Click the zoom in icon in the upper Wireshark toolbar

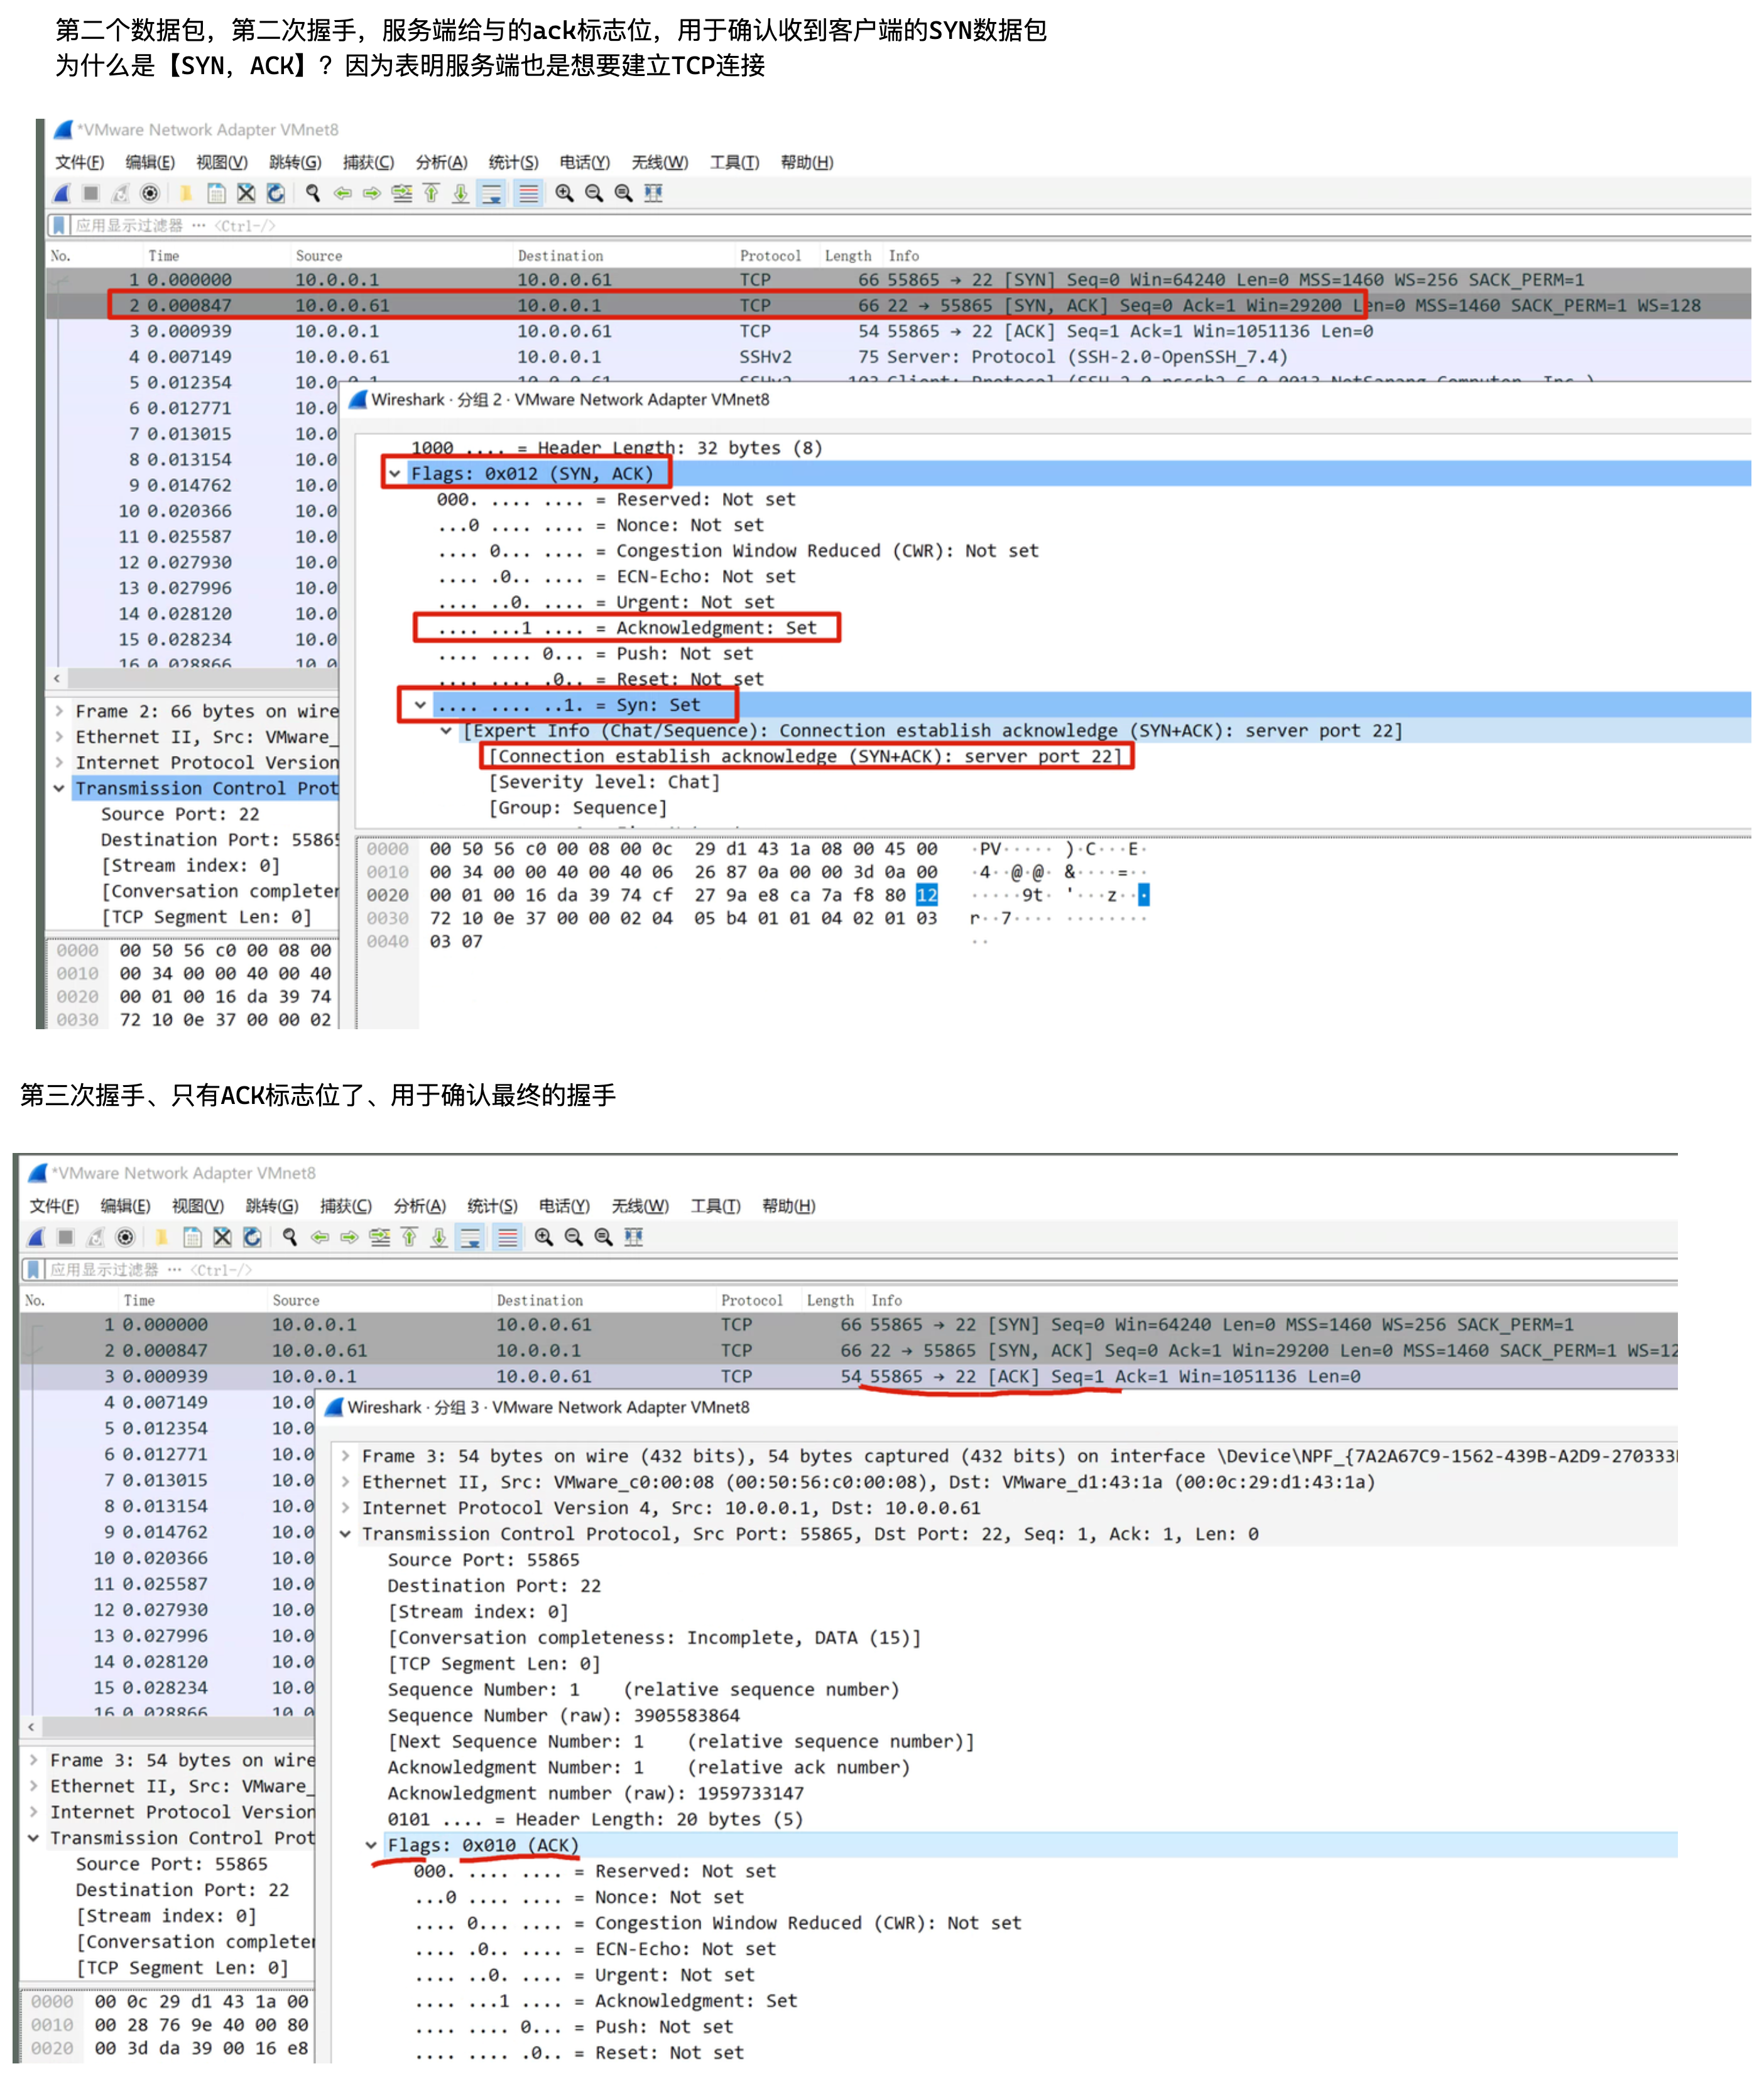(565, 194)
